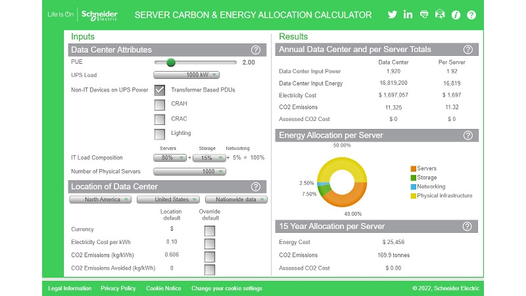
Task: Open help for Location of Data Center
Action: point(256,187)
